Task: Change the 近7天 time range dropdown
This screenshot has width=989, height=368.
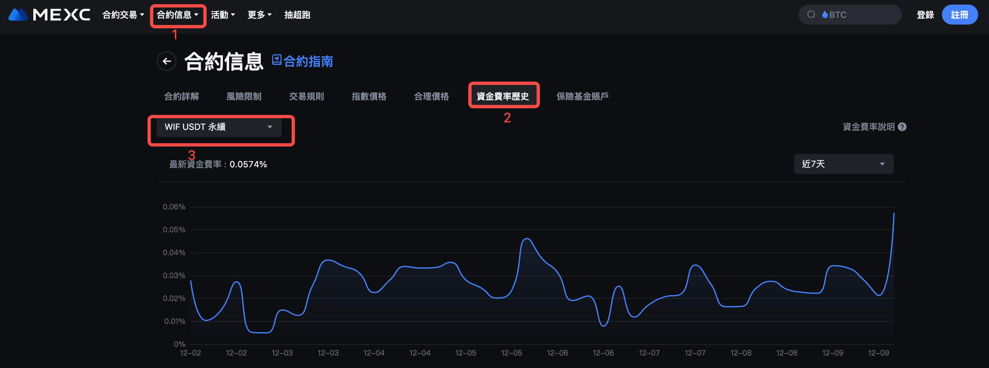Action: coord(843,164)
